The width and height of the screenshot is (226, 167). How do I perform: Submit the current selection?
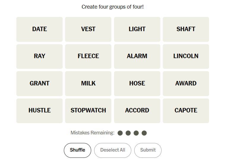tap(148, 150)
